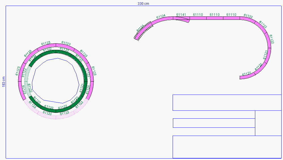Select the pink 61123 track at circle's right side
283x160 pixels.
coord(91,72)
